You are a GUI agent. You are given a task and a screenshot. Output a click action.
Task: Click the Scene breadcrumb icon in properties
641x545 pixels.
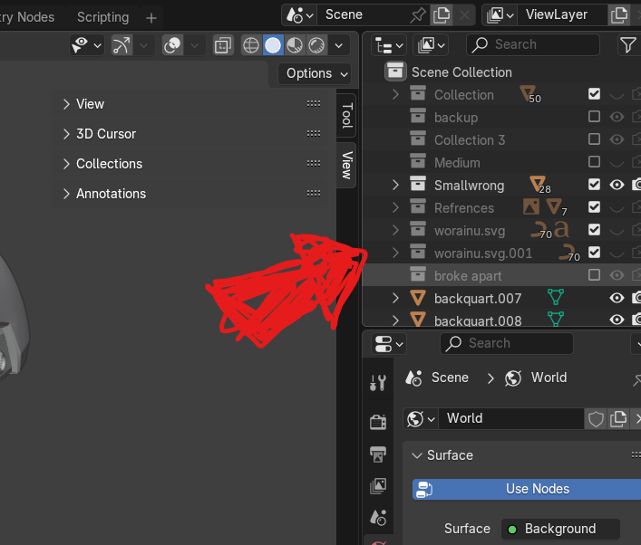[413, 378]
